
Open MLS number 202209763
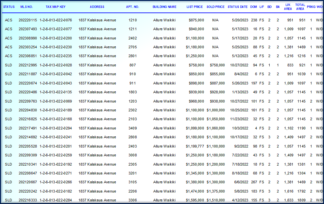[x=28, y=101]
